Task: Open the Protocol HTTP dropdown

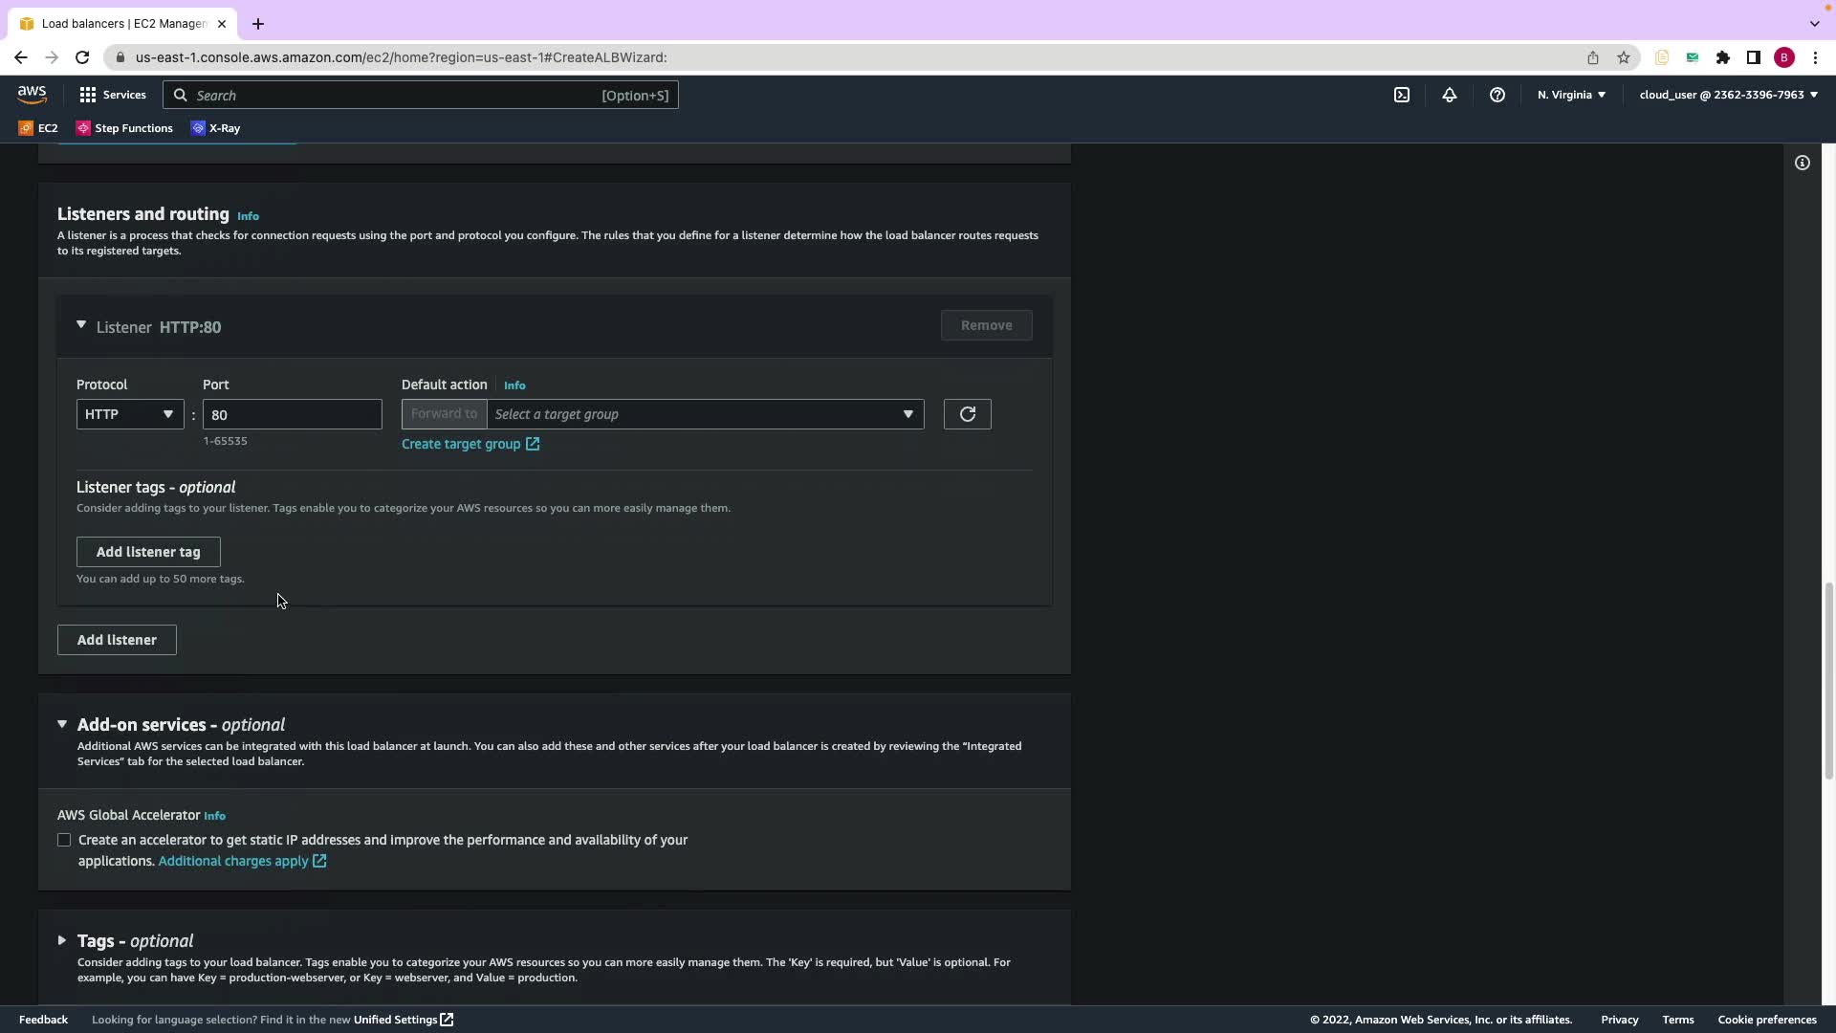Action: click(129, 414)
